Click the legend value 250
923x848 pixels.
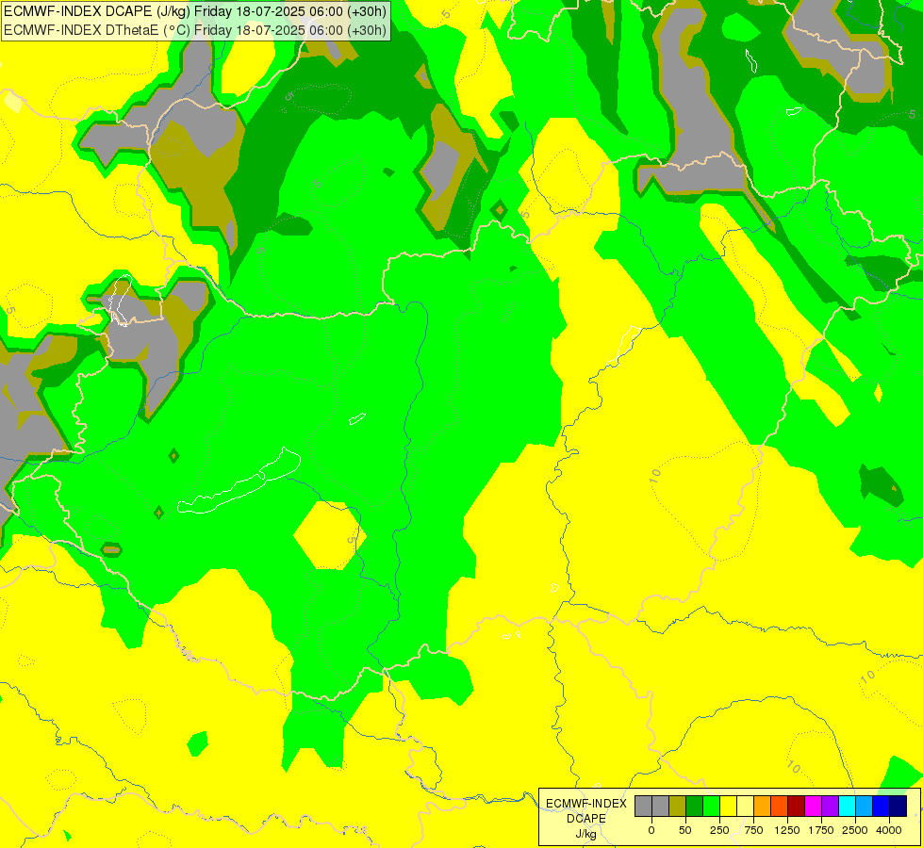pyautogui.click(x=719, y=830)
